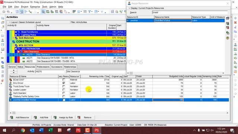Click the Schedule clock icon
Image resolution: width=238 pixels, height=134 pixels.
[116, 12]
